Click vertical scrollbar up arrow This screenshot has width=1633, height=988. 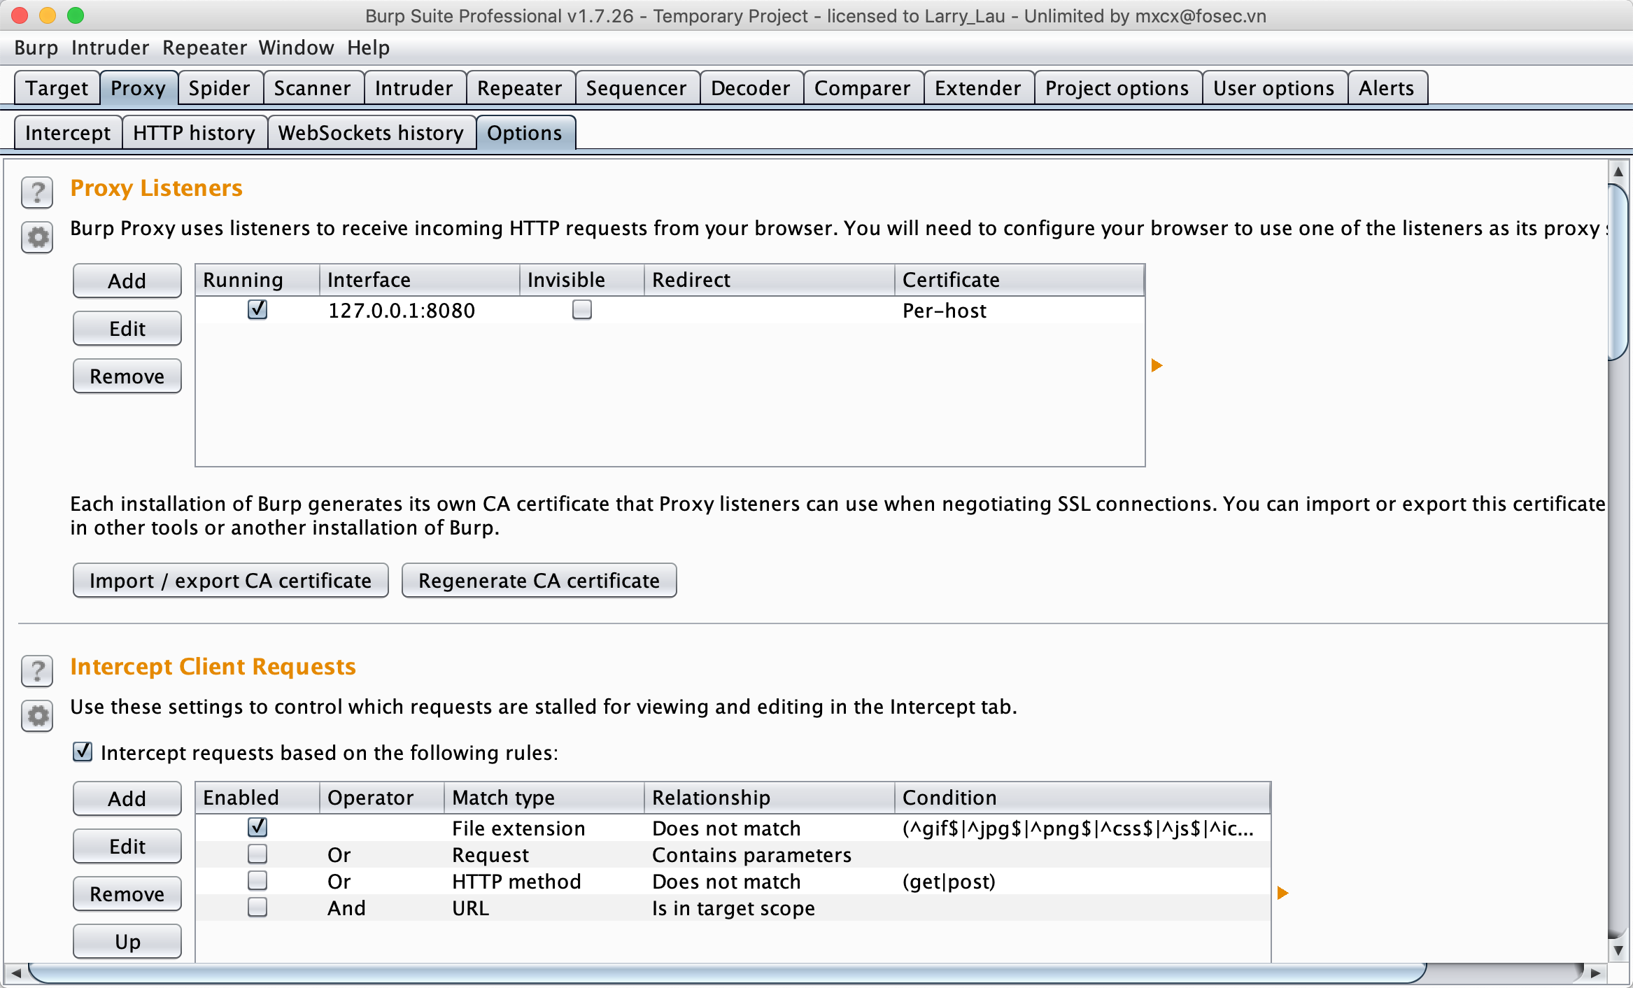point(1618,172)
